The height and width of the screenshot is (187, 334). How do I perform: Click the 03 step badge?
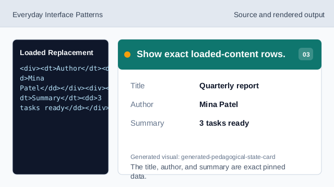point(306,54)
